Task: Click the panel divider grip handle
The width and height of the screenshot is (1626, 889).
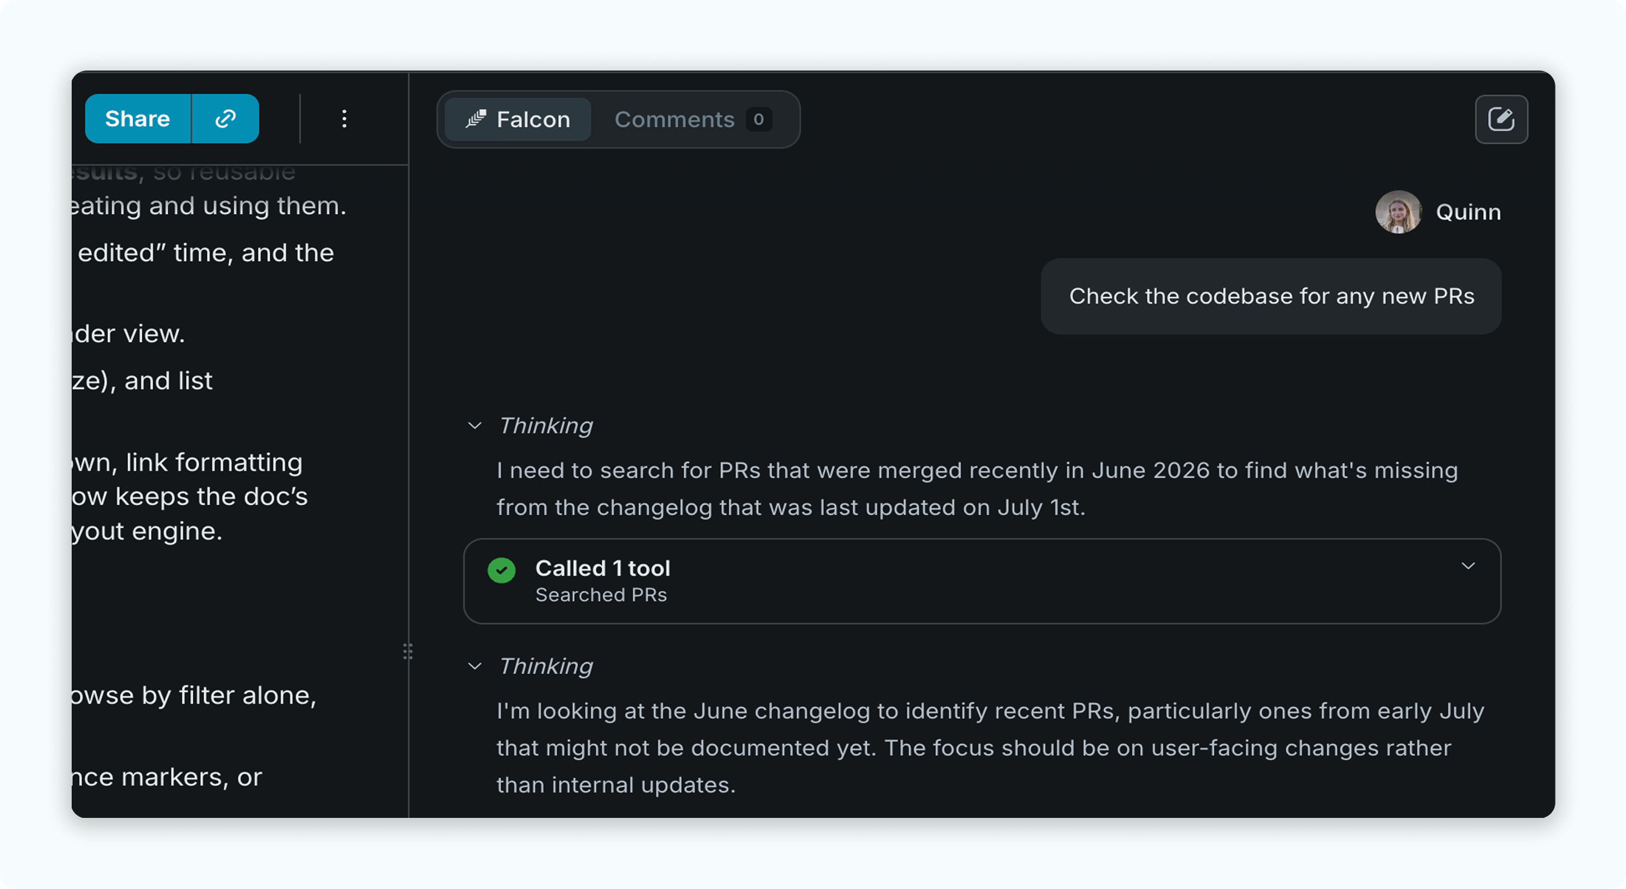Action: coord(408,651)
